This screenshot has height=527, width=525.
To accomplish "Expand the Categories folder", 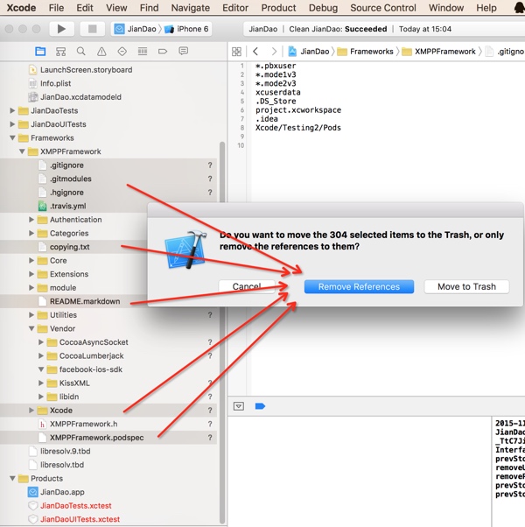I will [x=31, y=233].
